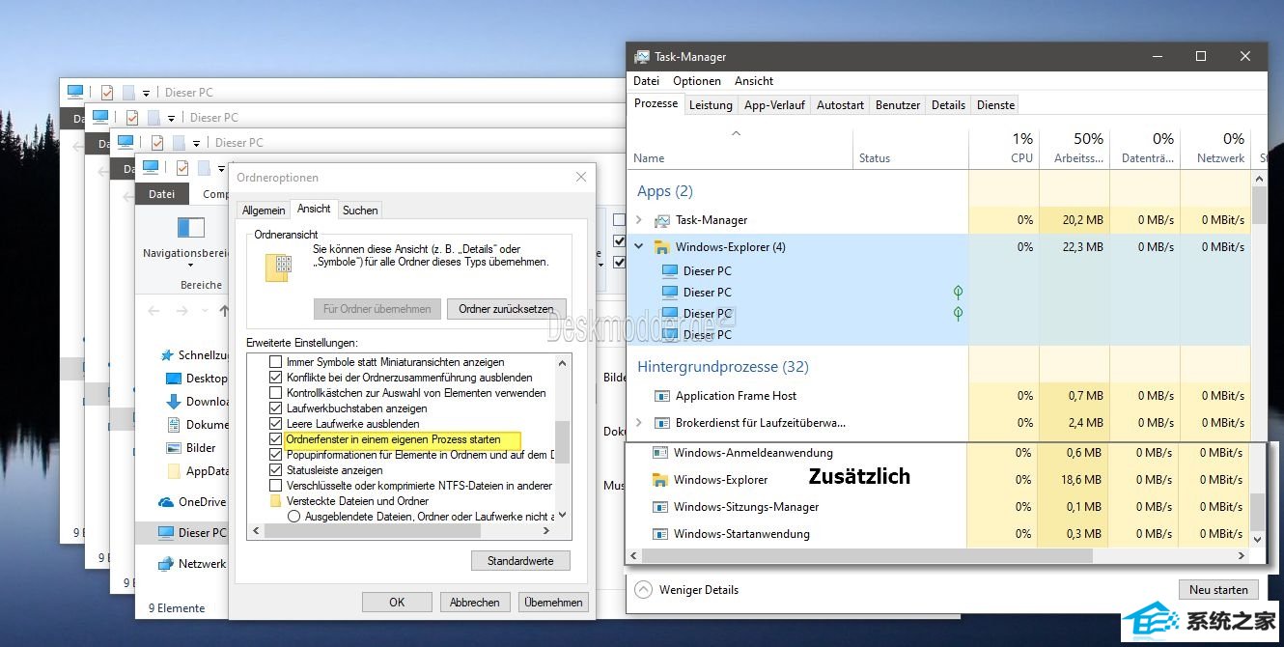Open quick access toolbar dropdown in rearmost Explorer
Viewport: 1284px width, 647px height.
(x=146, y=93)
